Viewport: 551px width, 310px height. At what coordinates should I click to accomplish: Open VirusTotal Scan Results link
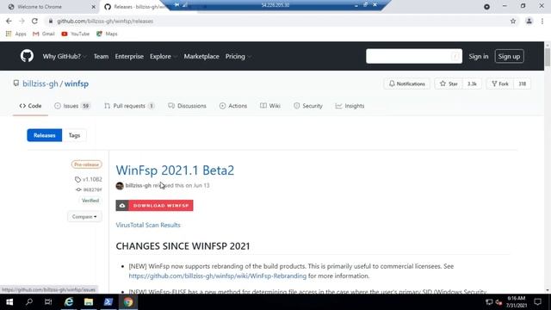(148, 225)
